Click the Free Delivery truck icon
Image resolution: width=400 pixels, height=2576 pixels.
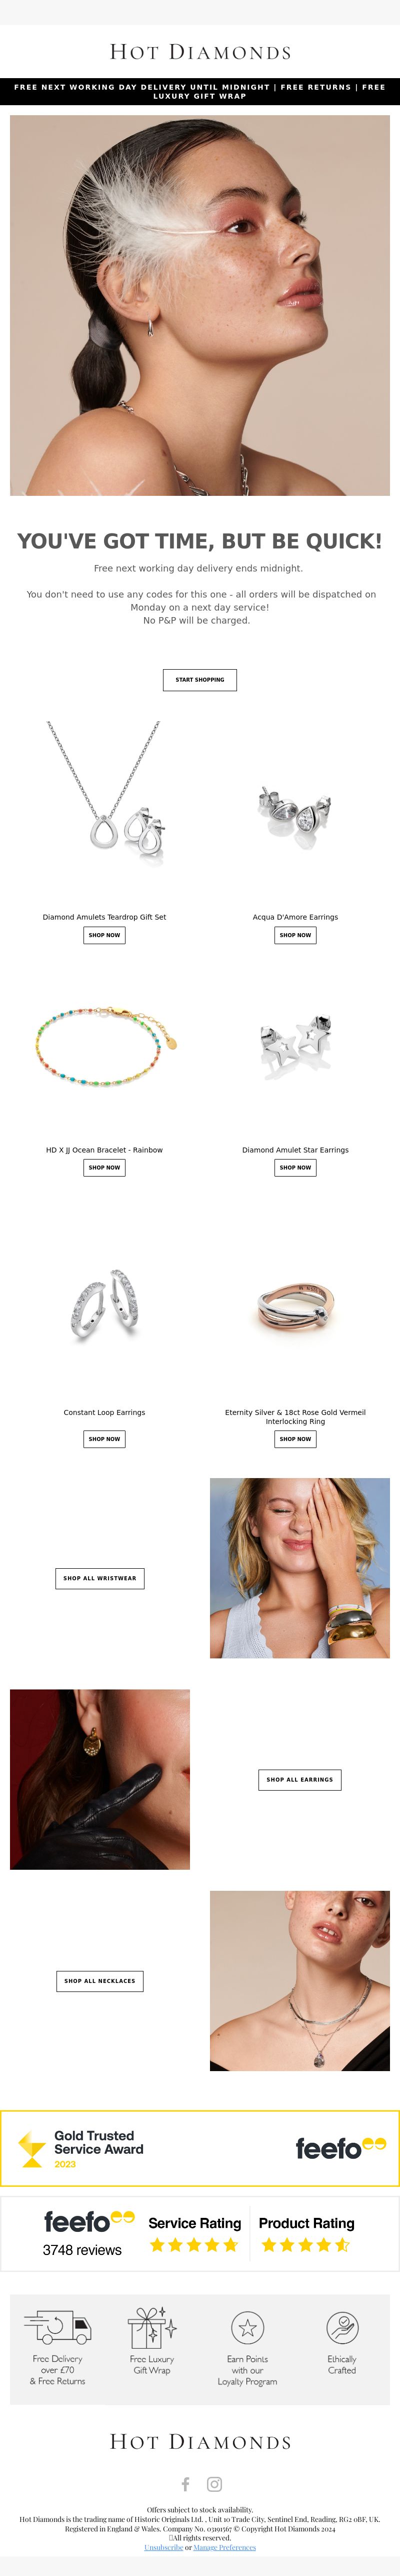pyautogui.click(x=58, y=2327)
